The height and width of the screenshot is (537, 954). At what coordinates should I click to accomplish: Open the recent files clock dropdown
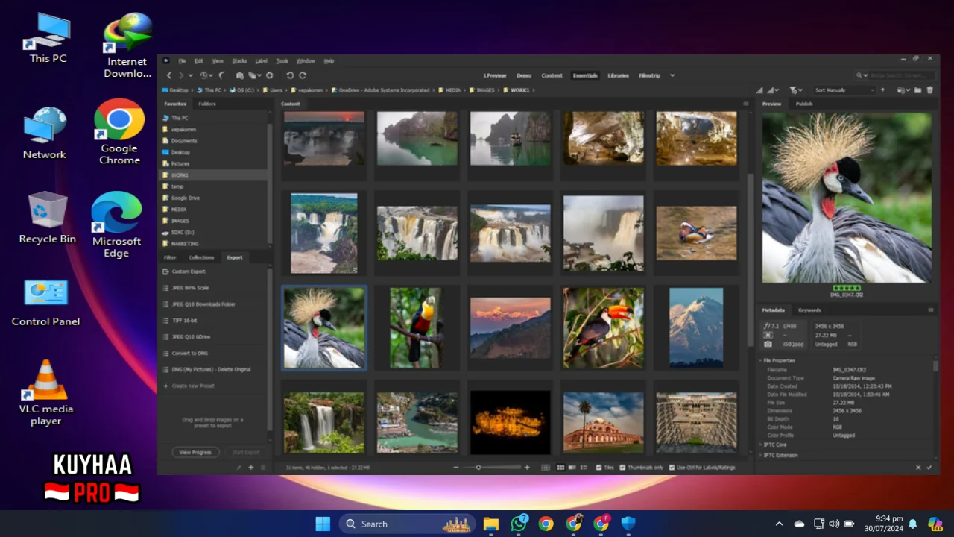[x=206, y=75]
